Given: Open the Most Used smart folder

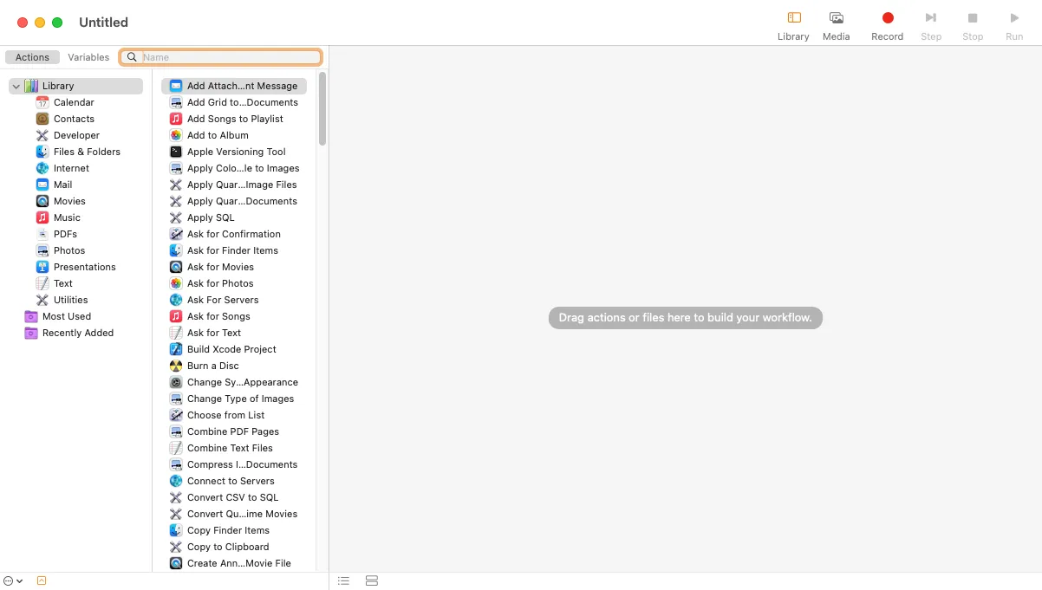Looking at the screenshot, I should 66,316.
